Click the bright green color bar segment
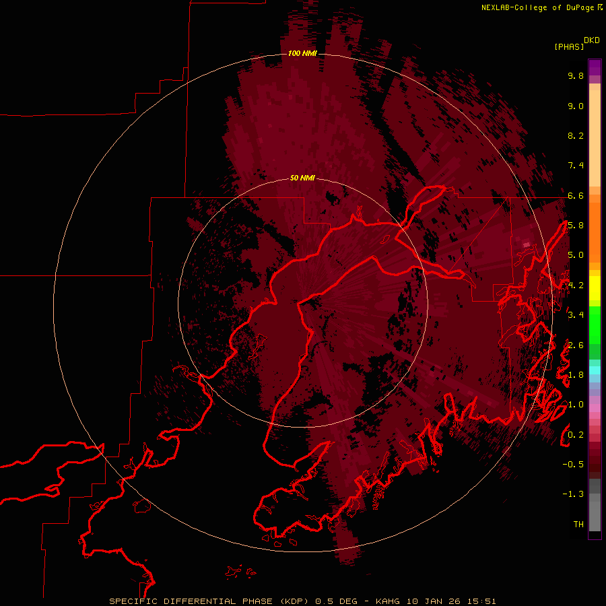The width and height of the screenshot is (606, 606). click(x=595, y=325)
